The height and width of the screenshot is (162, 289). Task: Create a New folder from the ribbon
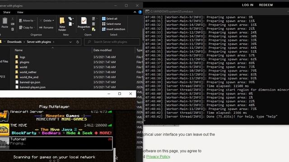click(x=62, y=24)
